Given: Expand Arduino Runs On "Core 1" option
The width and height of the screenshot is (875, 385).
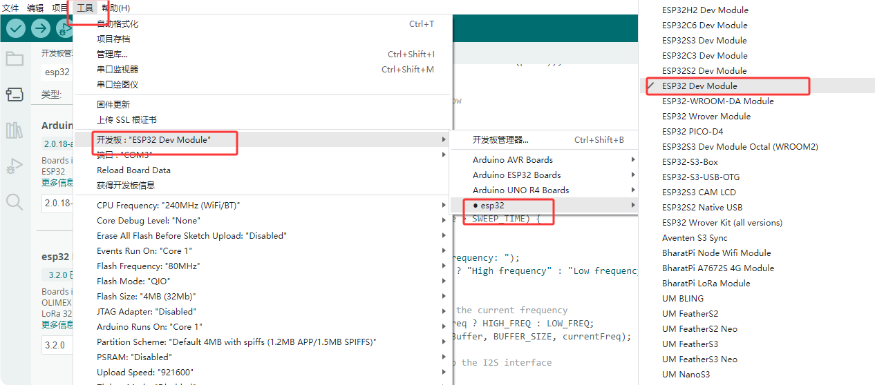Looking at the screenshot, I should (x=263, y=326).
